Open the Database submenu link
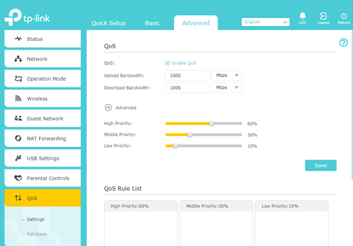This screenshot has height=246, width=353. pyautogui.click(x=36, y=234)
